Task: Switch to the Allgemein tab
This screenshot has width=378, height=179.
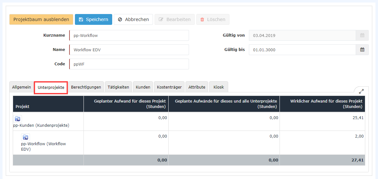Action: [x=21, y=87]
